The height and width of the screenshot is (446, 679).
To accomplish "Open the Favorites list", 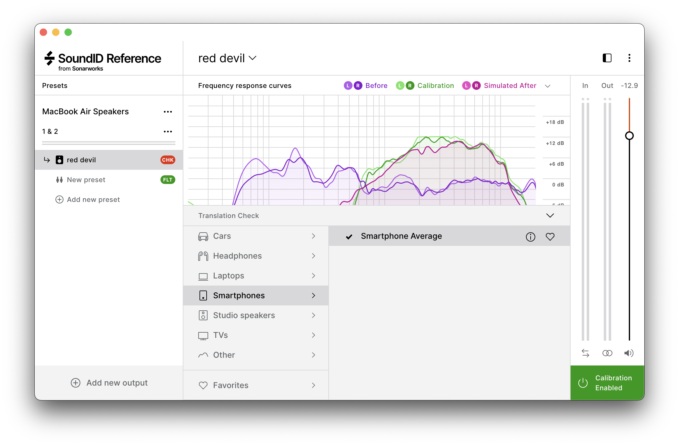I will (256, 385).
